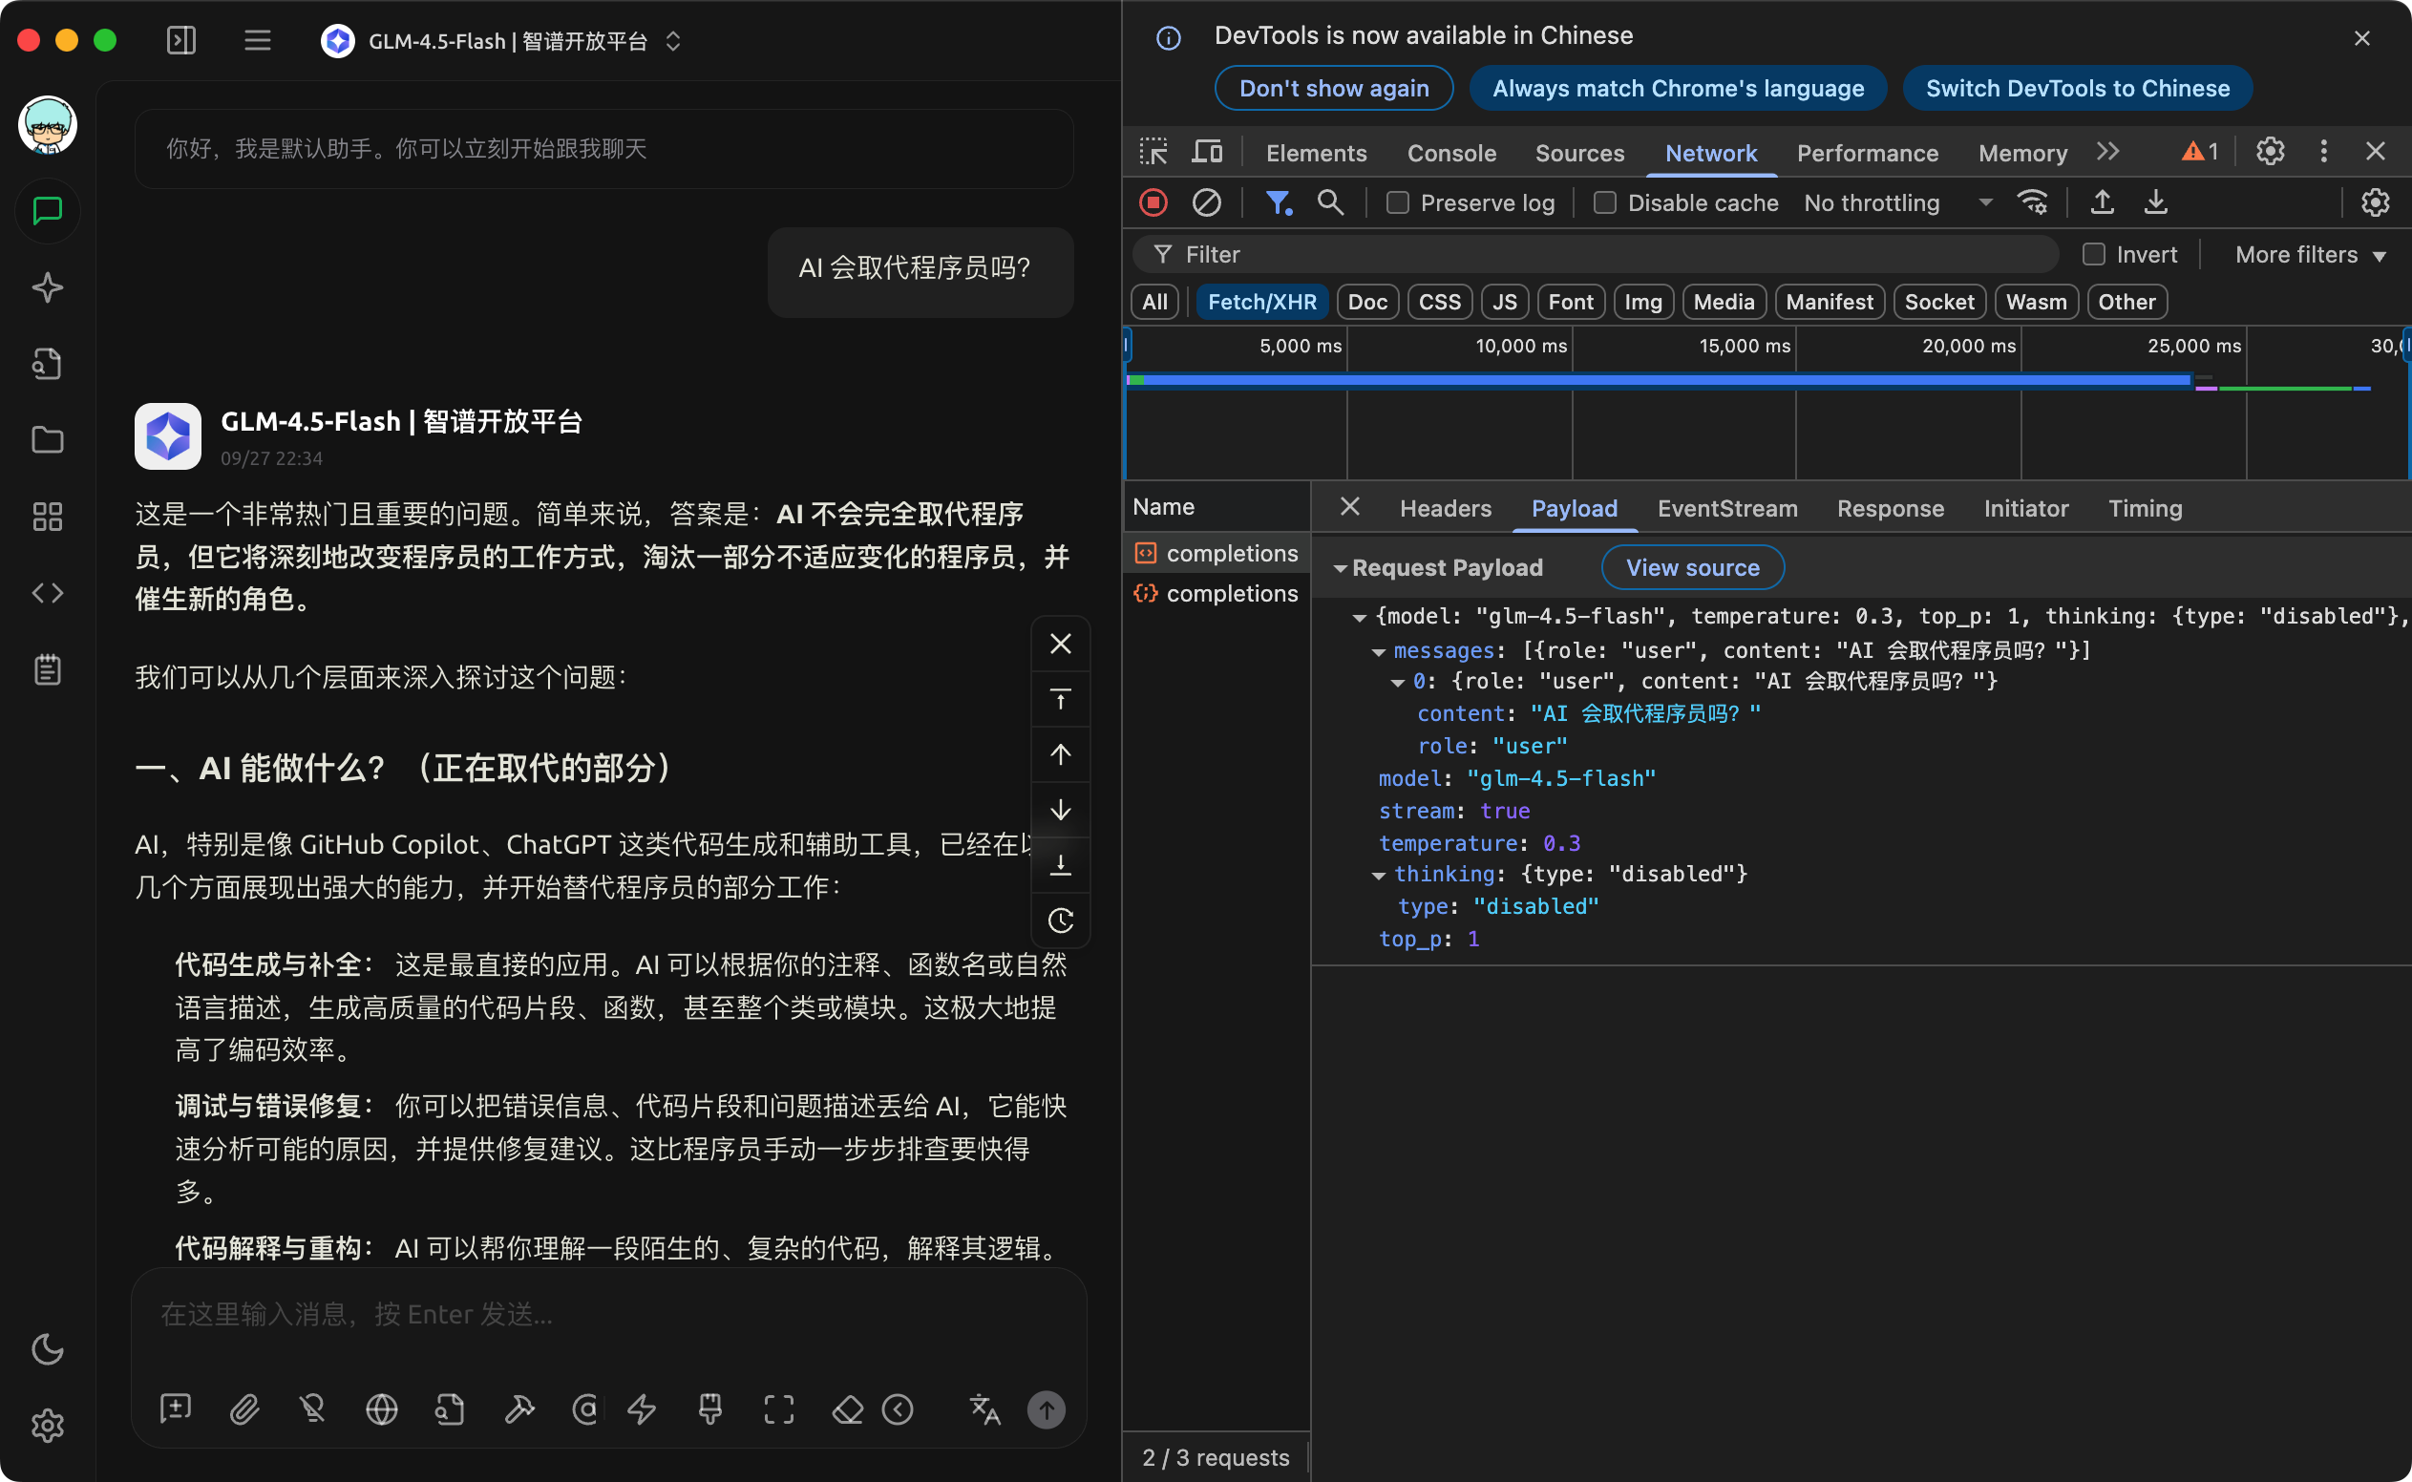2412x1482 pixels.
Task: Click Don't show again in DevTools banner
Action: [x=1333, y=88]
